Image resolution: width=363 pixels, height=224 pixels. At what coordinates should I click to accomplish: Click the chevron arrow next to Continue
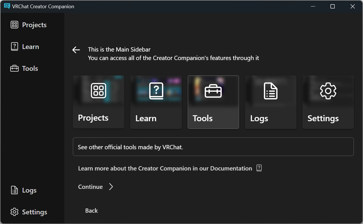[x=111, y=187]
